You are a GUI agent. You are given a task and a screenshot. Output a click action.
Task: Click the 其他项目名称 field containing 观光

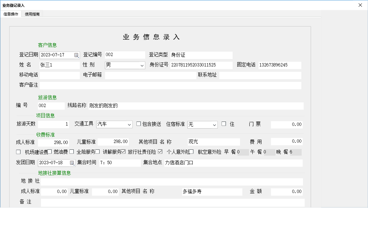pos(213,141)
